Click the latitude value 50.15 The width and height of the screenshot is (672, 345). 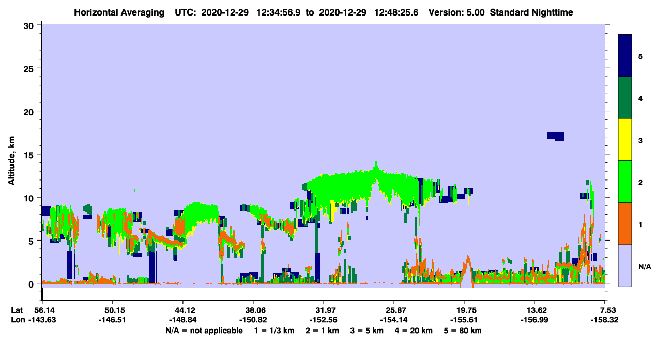click(112, 310)
